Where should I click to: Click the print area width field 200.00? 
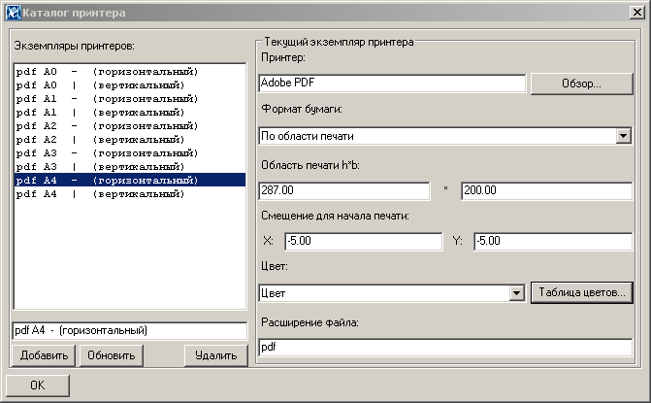(546, 191)
